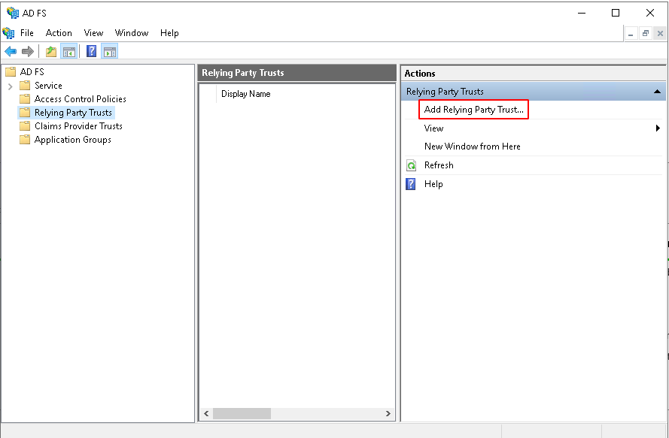The height and width of the screenshot is (438, 669).
Task: Click the Forward arrow in the toolbar
Action: point(28,51)
